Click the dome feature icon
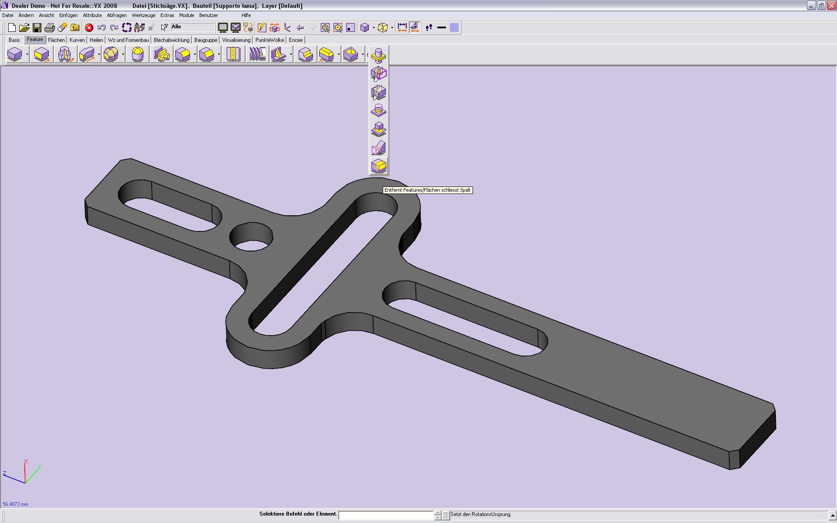This screenshot has height=523, width=837. coord(138,55)
